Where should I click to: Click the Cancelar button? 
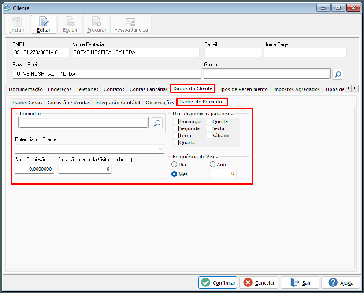259,282
